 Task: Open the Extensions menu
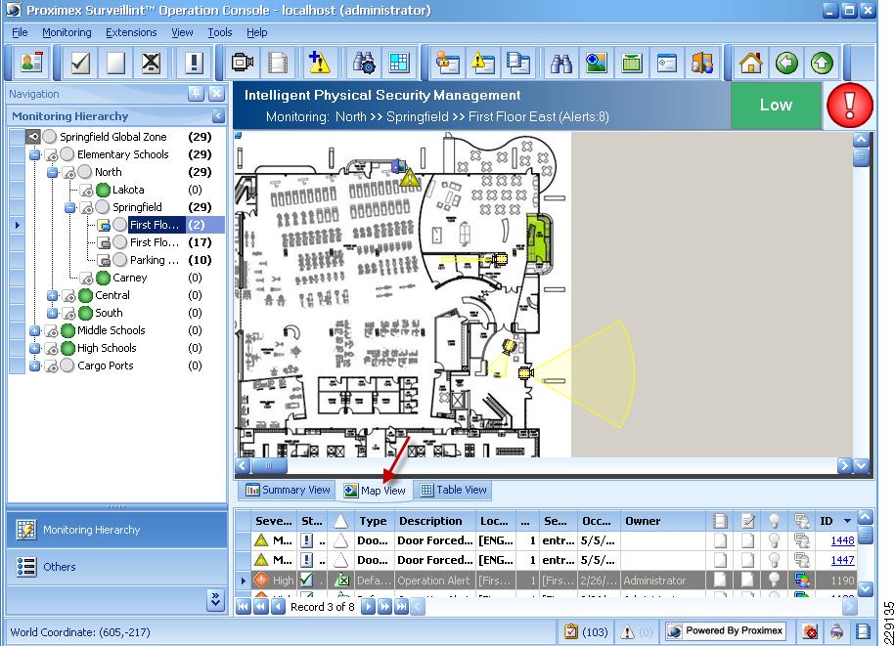point(131,32)
